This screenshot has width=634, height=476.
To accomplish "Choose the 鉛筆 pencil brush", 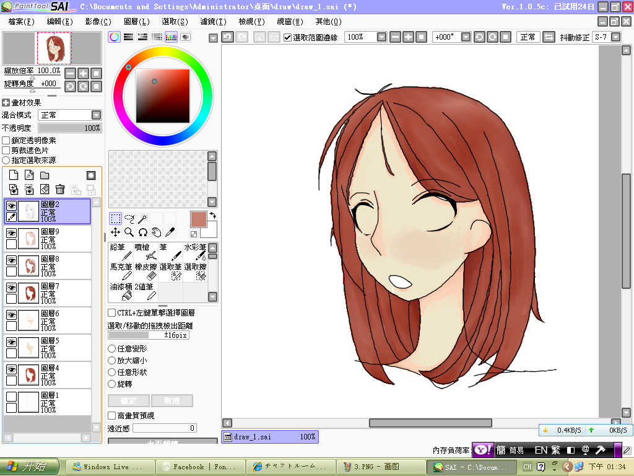I will coord(121,252).
